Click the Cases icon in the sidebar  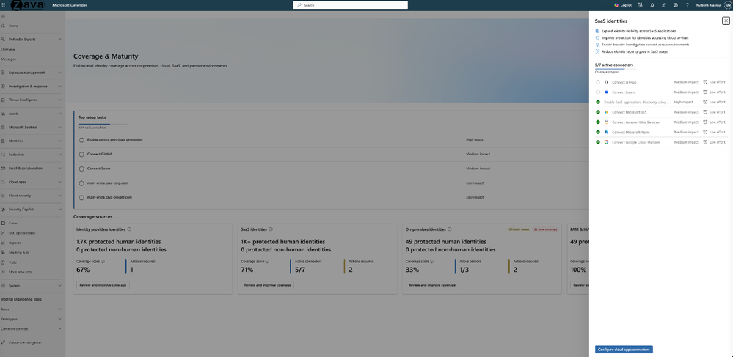3,224
